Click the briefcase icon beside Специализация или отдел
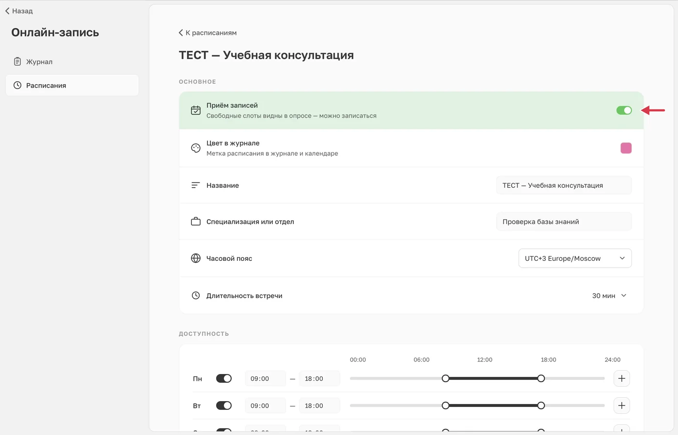Viewport: 678px width, 435px height. point(196,222)
